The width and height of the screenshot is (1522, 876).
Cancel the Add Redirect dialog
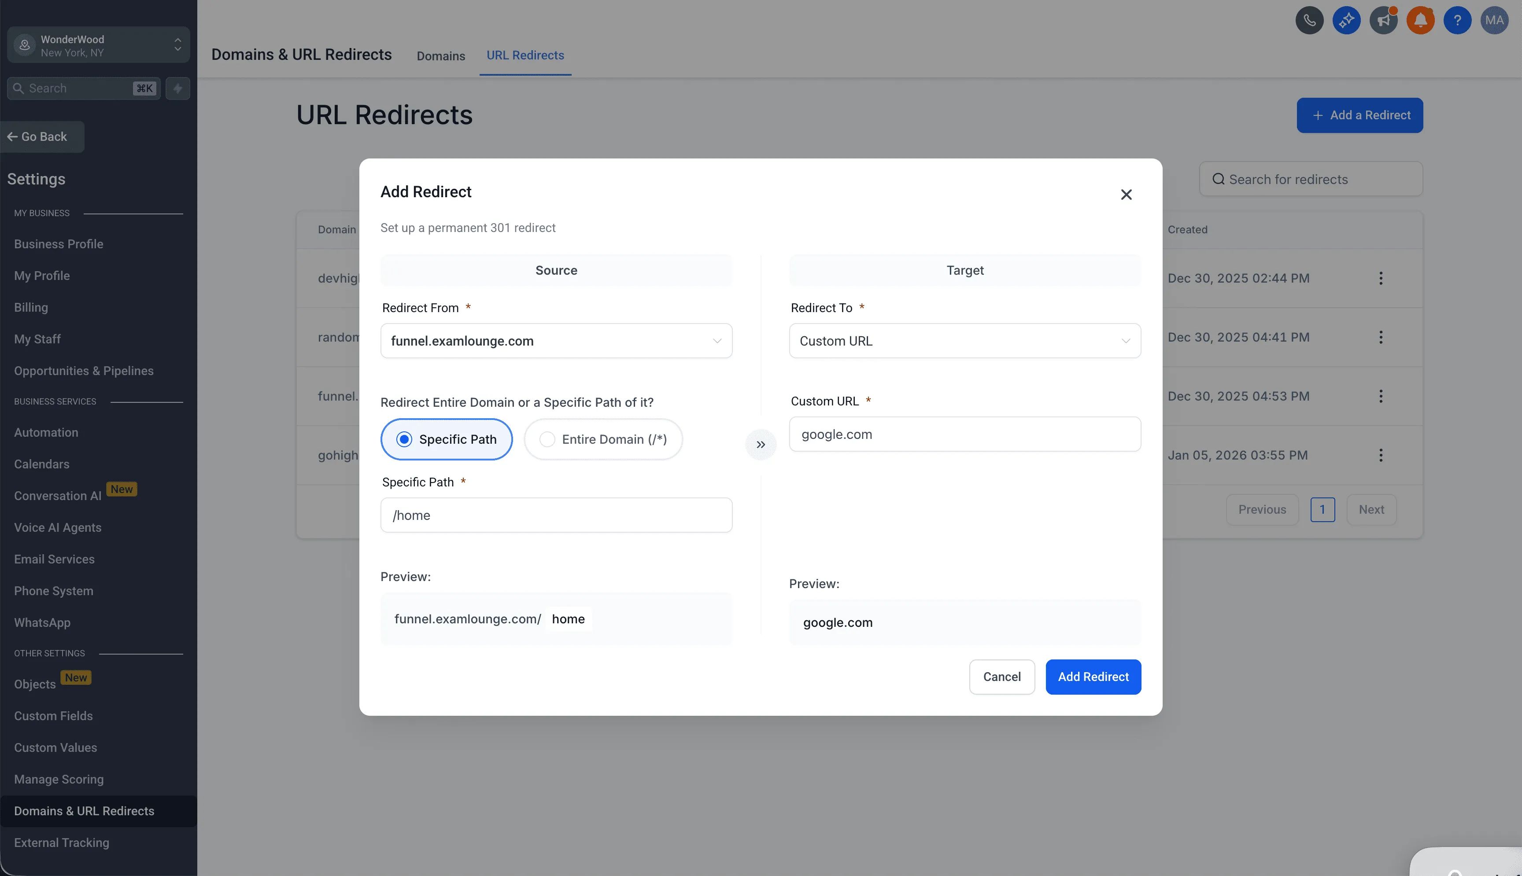tap(1001, 676)
